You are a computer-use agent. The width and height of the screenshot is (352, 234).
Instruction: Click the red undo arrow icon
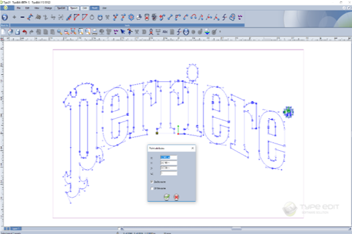point(24,32)
